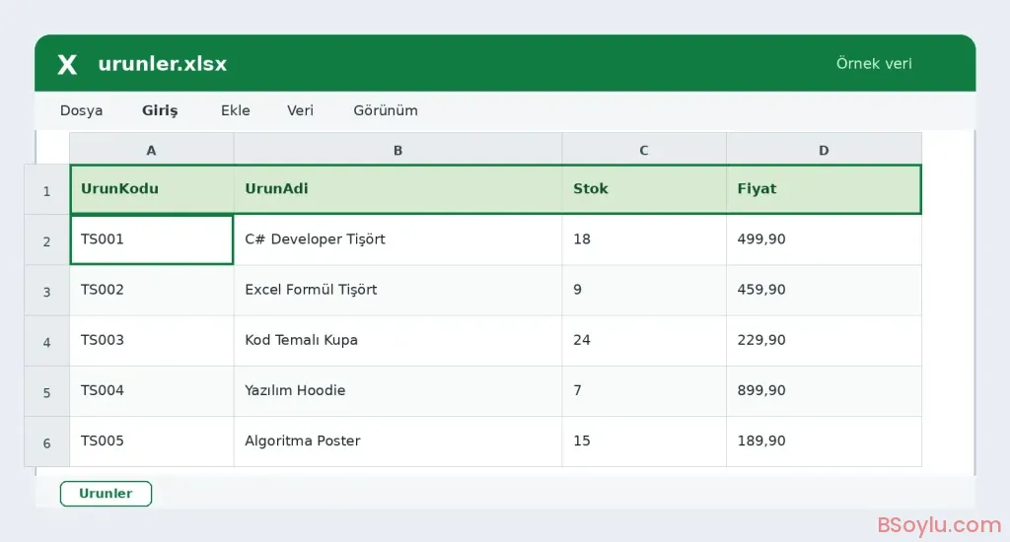Open the Ekle menu
Viewport: 1010px width, 542px height.
(235, 110)
